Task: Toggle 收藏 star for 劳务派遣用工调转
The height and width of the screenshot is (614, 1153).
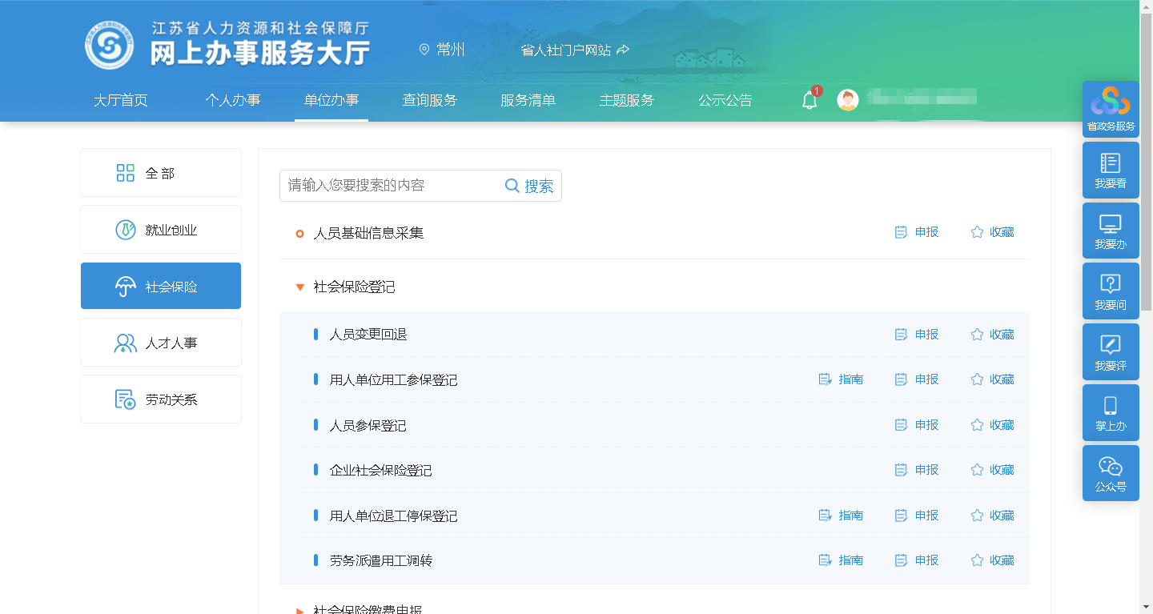Action: [x=992, y=560]
